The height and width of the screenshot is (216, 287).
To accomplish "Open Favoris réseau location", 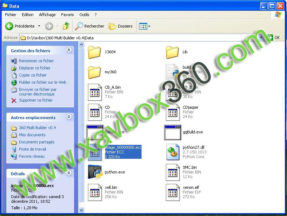I will pyautogui.click(x=32, y=156).
